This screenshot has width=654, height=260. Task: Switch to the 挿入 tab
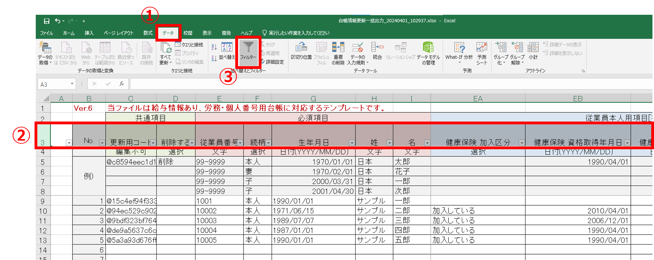89,33
